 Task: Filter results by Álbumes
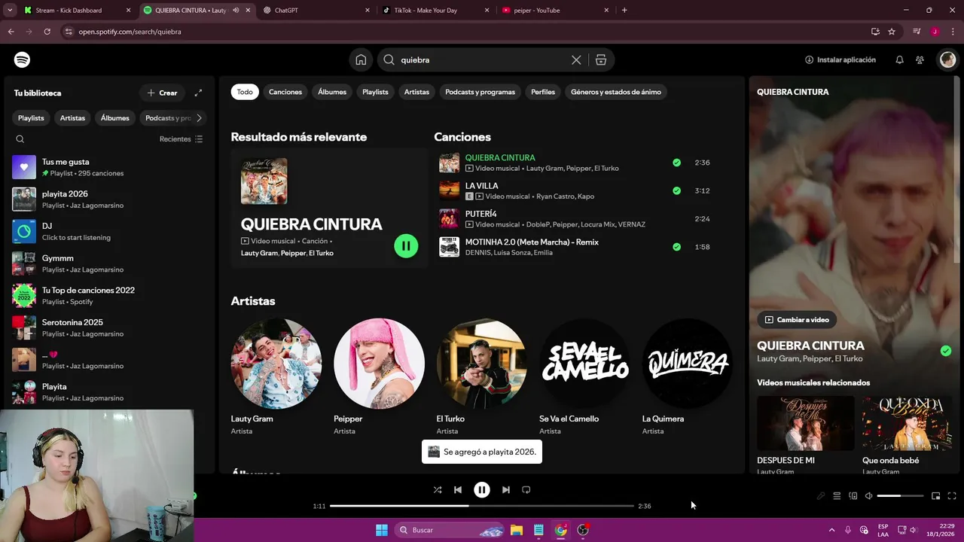pos(332,92)
